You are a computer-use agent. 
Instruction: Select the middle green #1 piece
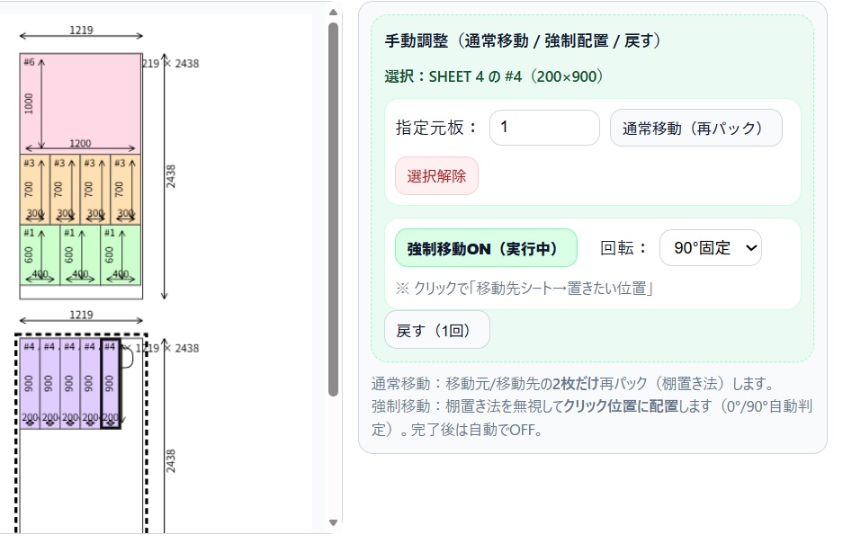point(78,256)
